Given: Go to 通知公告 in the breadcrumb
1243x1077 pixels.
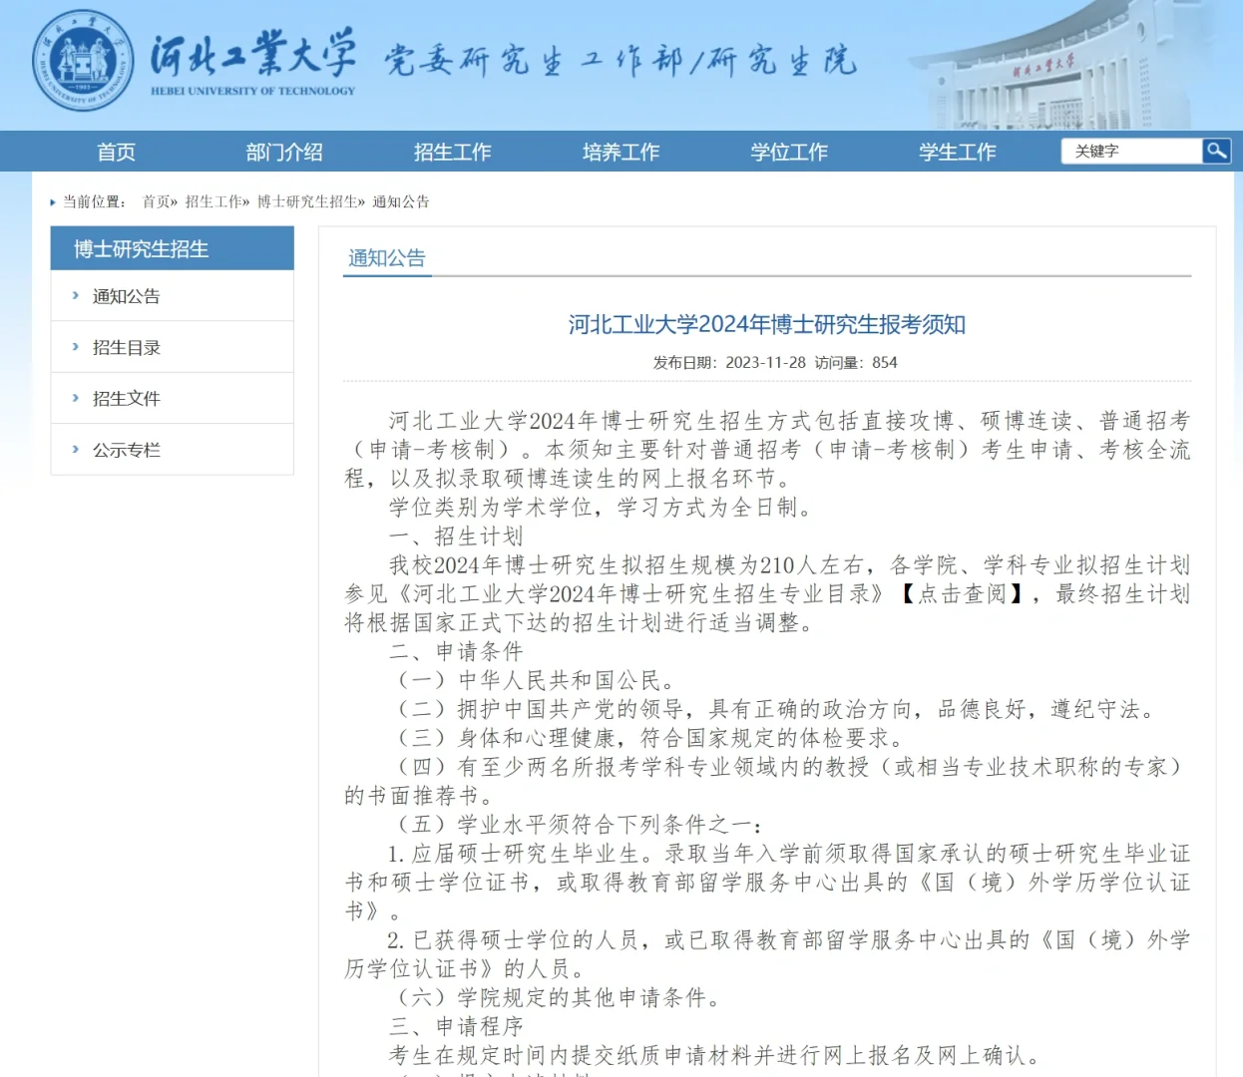Looking at the screenshot, I should [401, 201].
